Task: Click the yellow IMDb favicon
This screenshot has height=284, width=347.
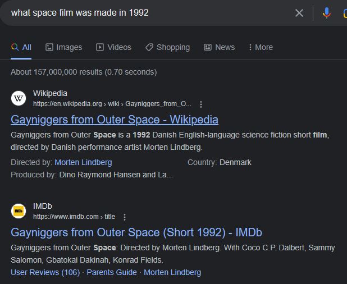Action: pyautogui.click(x=19, y=211)
